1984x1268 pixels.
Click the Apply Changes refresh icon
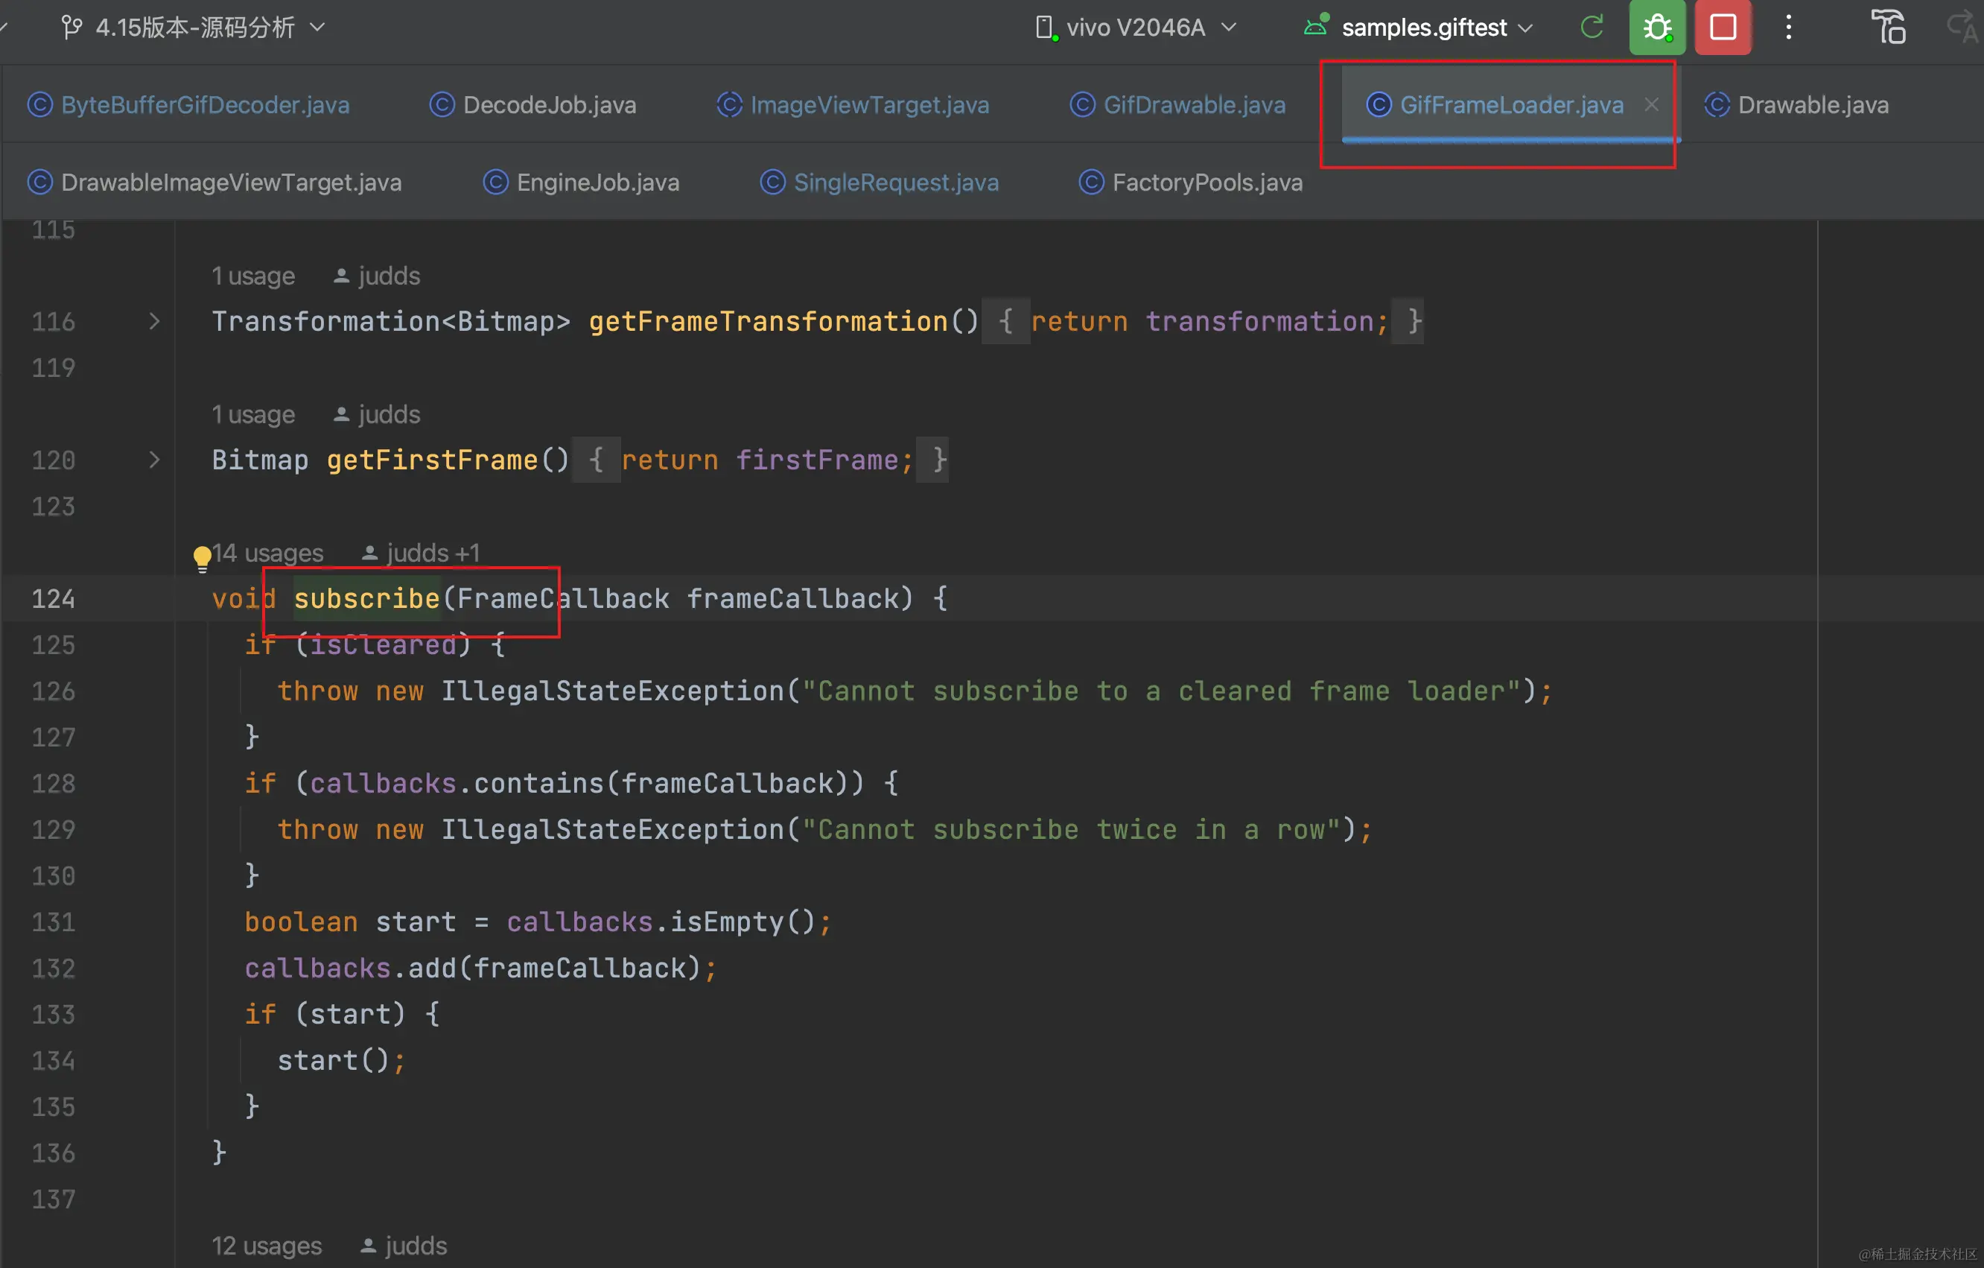point(1592,28)
